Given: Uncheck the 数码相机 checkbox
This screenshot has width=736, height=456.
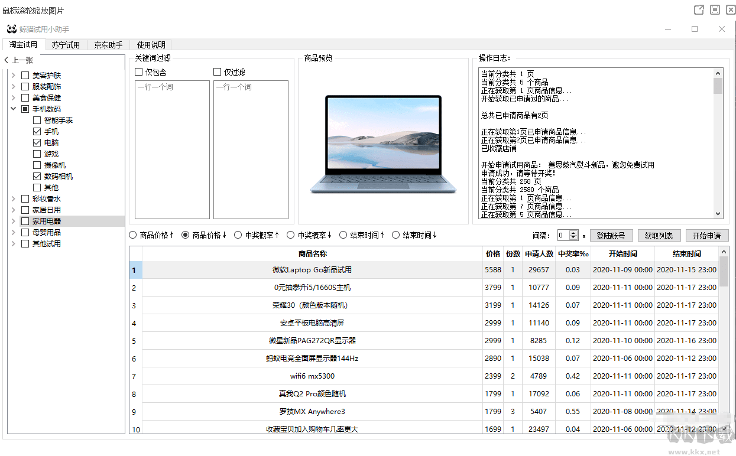Looking at the screenshot, I should [x=37, y=177].
